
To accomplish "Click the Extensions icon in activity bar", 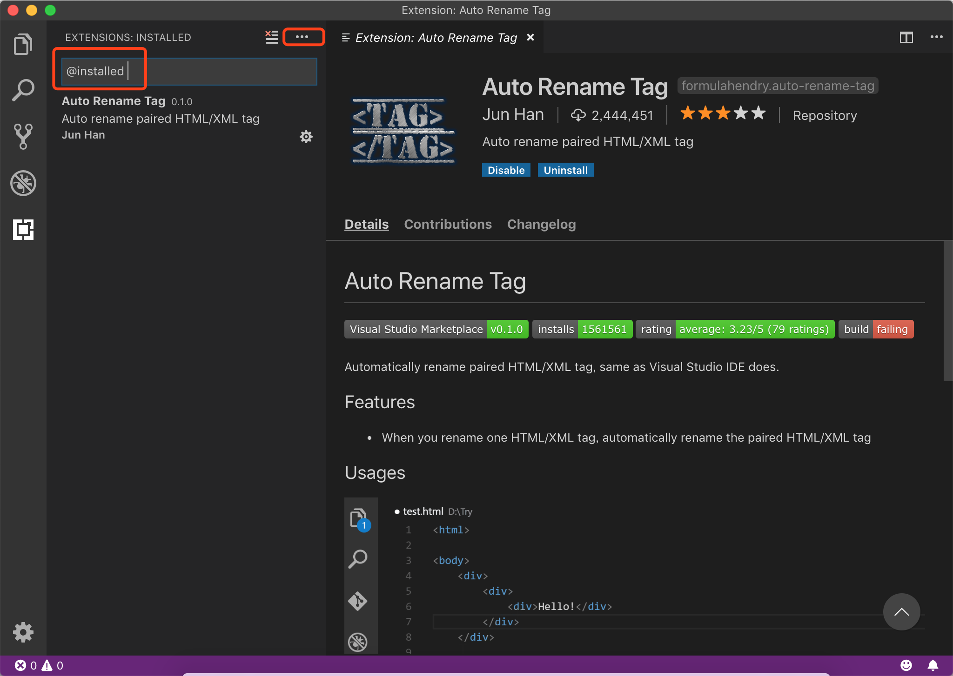I will (23, 229).
